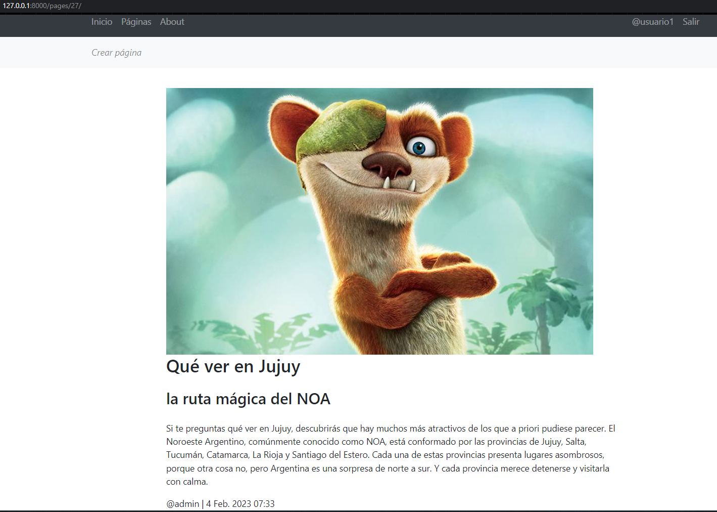
Task: Select the Crear página link
Action: point(116,53)
